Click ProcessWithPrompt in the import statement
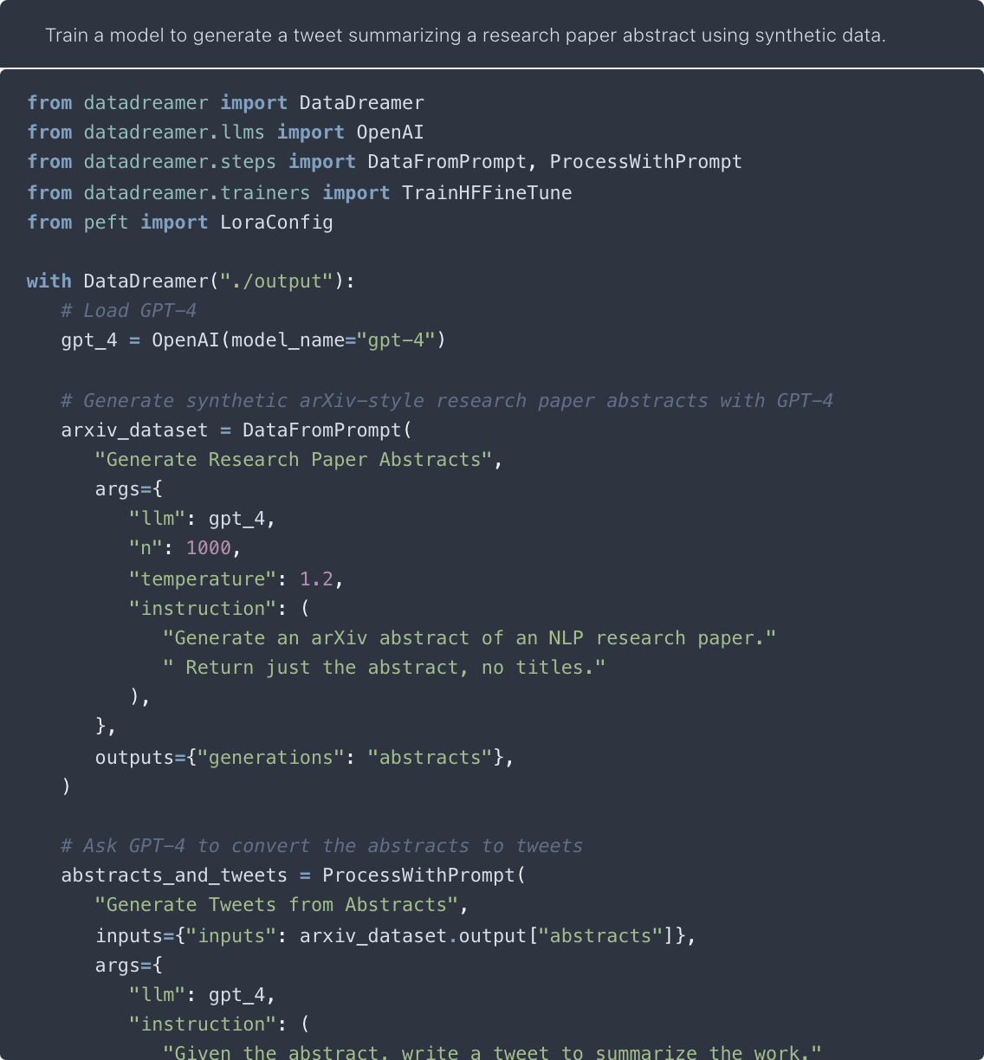 click(645, 162)
